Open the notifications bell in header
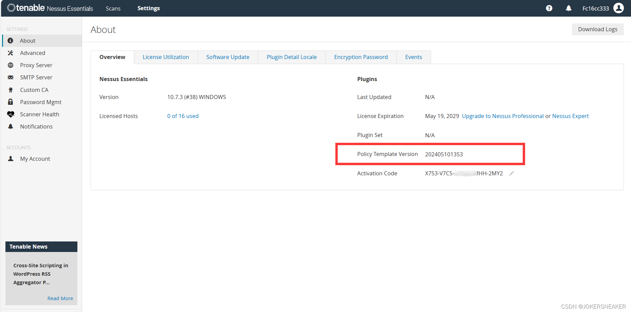This screenshot has width=631, height=312. coord(569,8)
